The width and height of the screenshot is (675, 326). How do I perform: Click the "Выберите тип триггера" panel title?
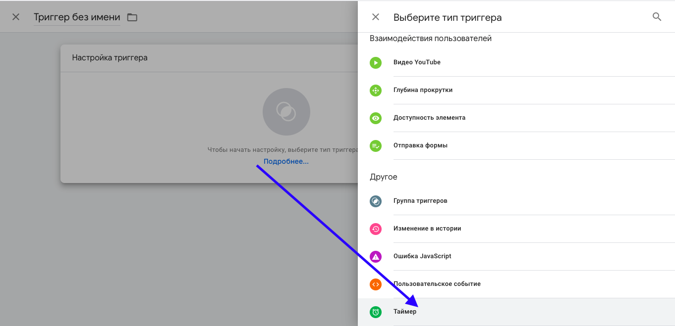click(448, 17)
